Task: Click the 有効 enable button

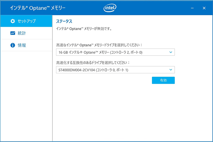Action: tap(163, 80)
